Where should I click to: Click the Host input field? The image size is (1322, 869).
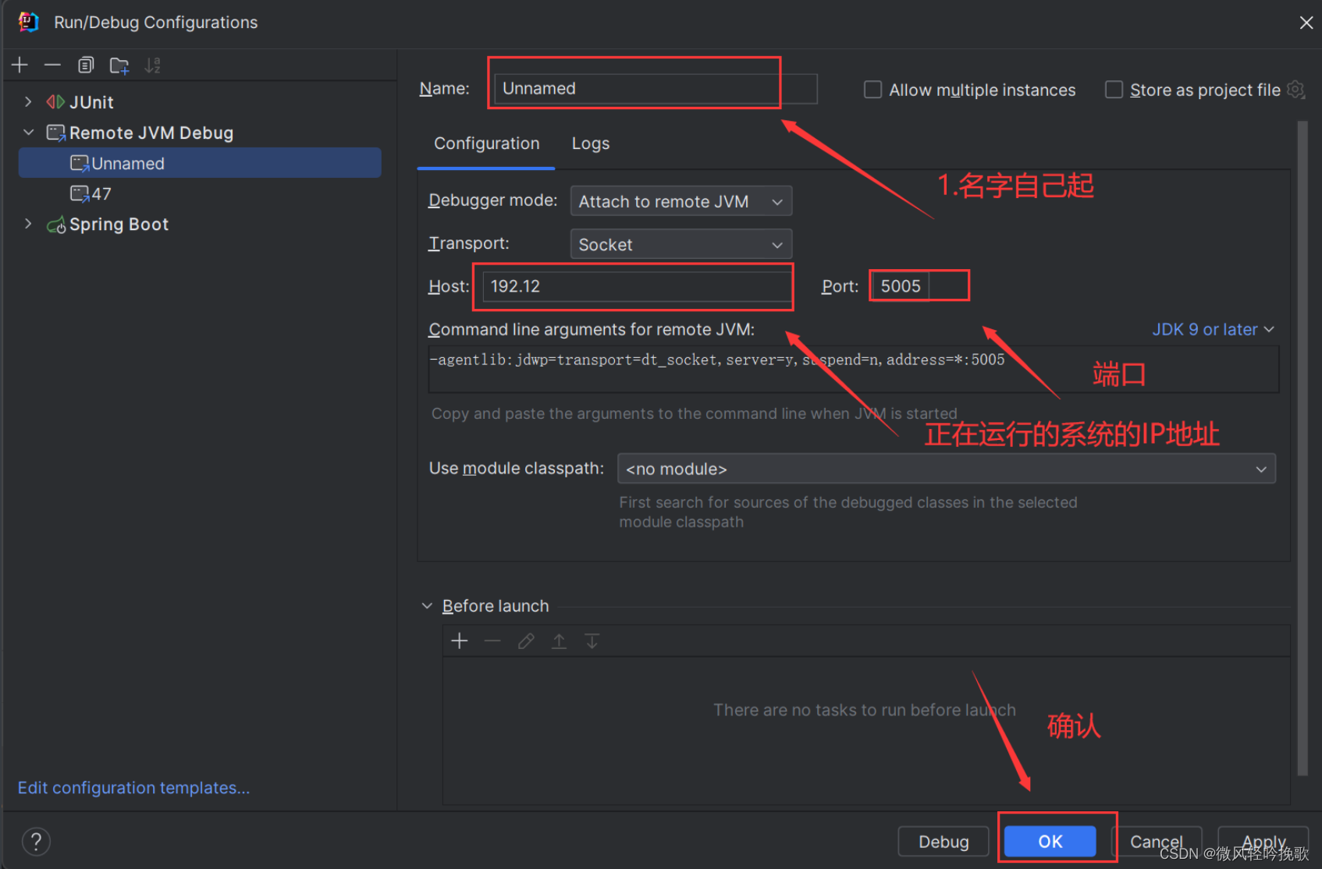(x=637, y=286)
